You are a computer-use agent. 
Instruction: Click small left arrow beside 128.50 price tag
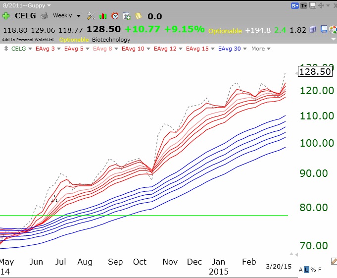296,73
